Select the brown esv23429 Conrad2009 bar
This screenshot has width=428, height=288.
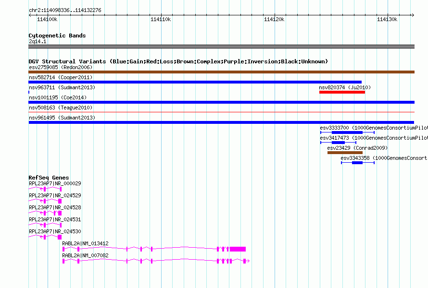click(x=345, y=153)
